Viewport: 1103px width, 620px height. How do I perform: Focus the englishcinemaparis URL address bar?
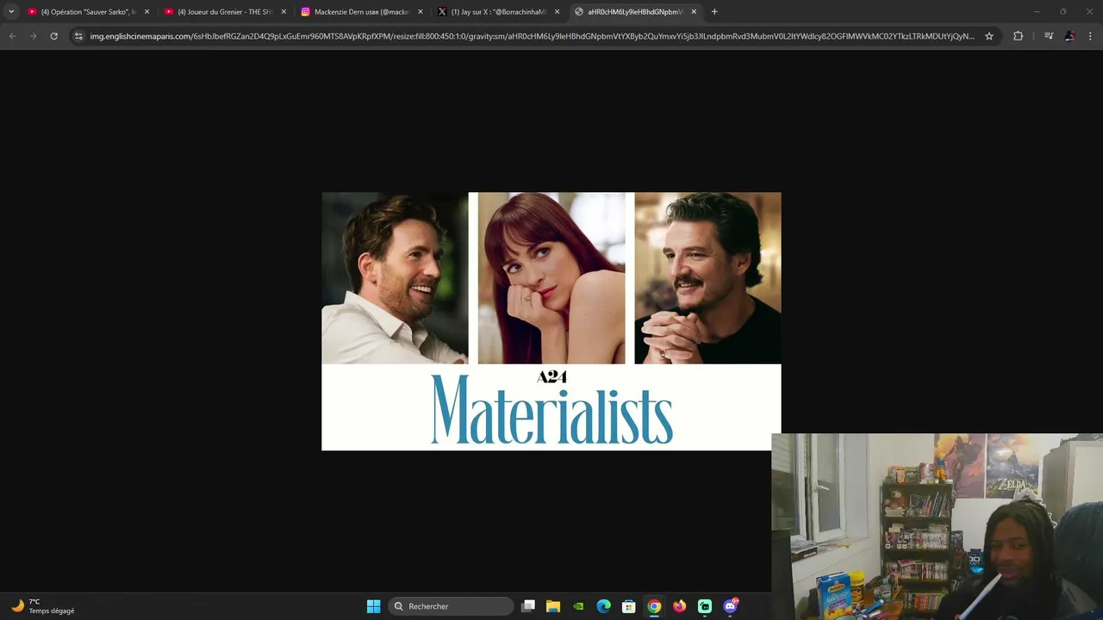(533, 36)
